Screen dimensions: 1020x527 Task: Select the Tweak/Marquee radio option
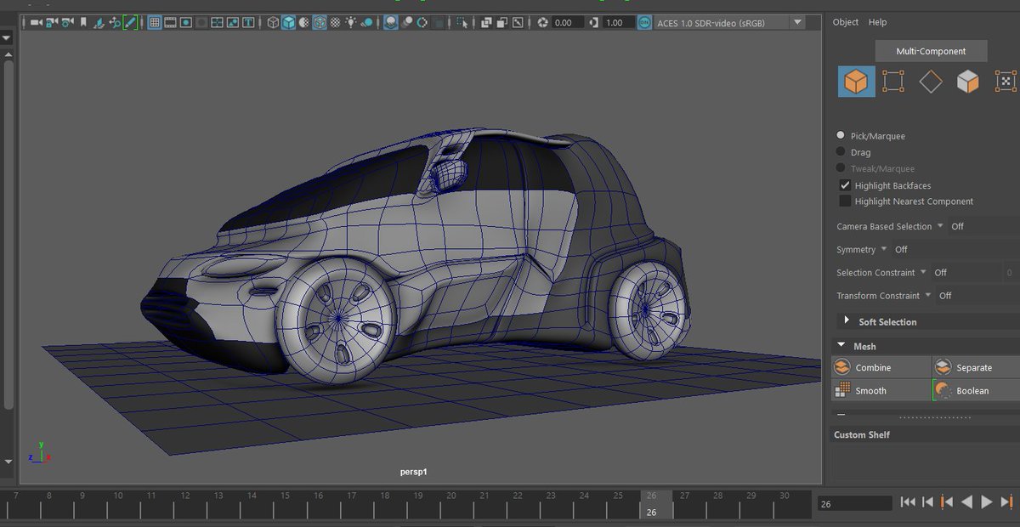tap(841, 168)
